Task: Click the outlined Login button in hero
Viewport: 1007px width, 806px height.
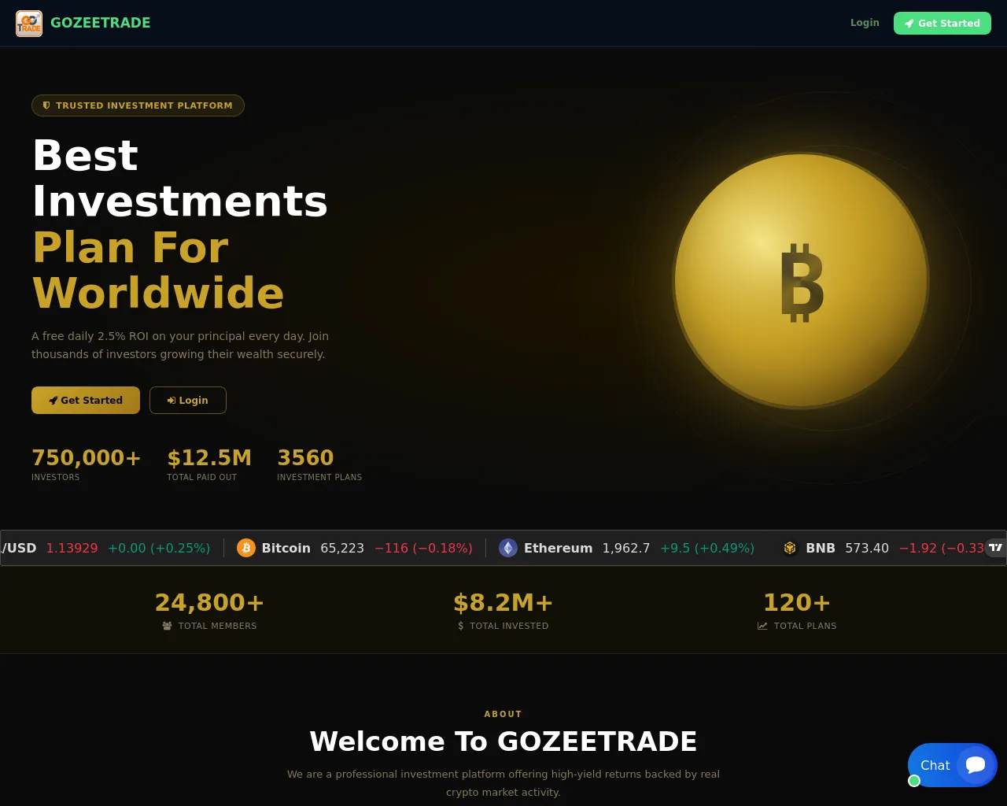Action: (x=188, y=400)
